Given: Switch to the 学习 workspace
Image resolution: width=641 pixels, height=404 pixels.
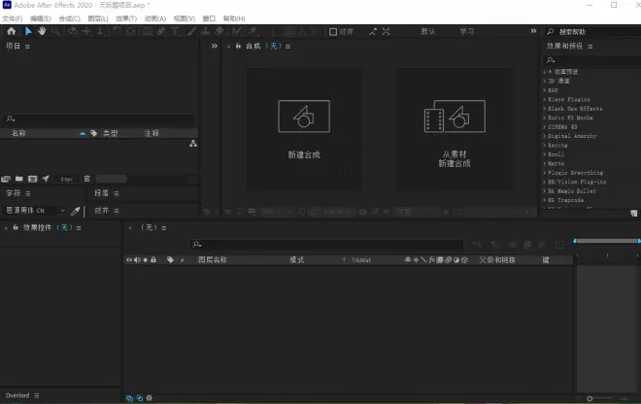Looking at the screenshot, I should tap(467, 31).
